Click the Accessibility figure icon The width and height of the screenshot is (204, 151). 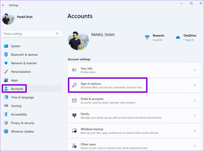pyautogui.click(x=6, y=115)
